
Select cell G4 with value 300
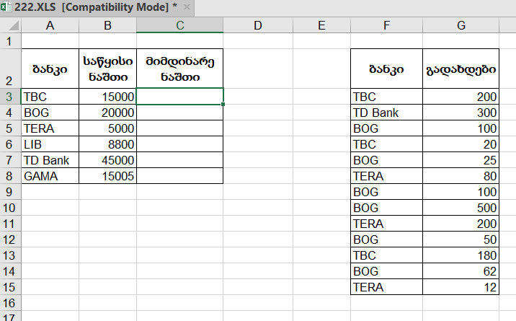[x=461, y=113]
